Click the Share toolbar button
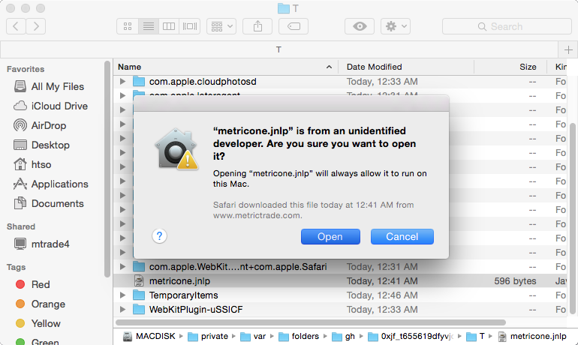The image size is (578, 345). pos(257,26)
